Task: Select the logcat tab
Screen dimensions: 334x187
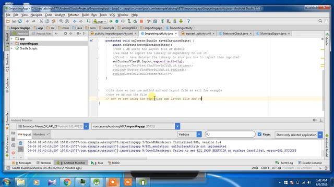Action: coord(25,135)
